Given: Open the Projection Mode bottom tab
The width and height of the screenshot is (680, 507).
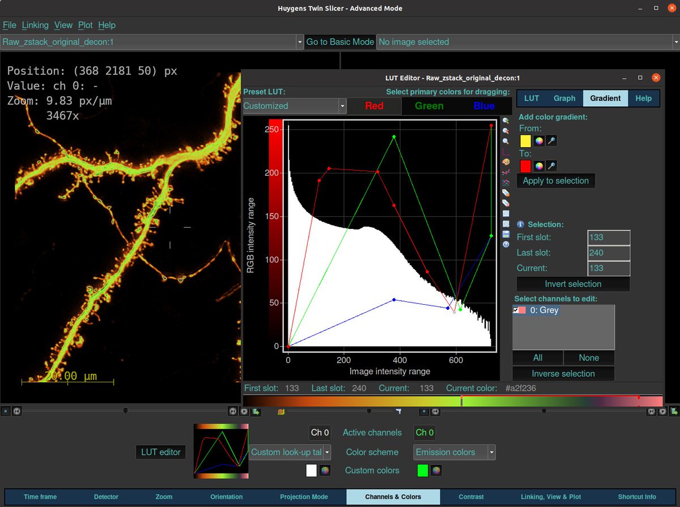Looking at the screenshot, I should [x=304, y=497].
